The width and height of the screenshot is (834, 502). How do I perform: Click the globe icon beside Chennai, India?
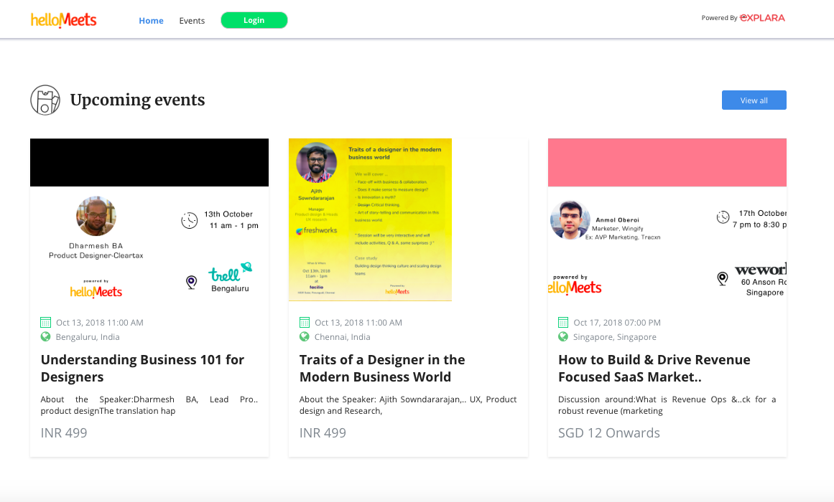click(x=305, y=337)
